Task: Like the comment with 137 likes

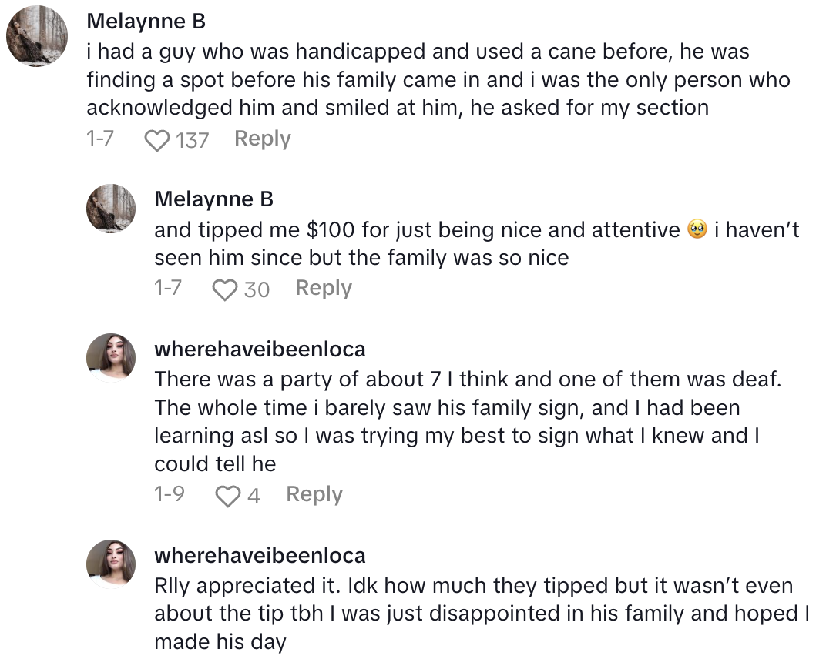Action: tap(157, 140)
